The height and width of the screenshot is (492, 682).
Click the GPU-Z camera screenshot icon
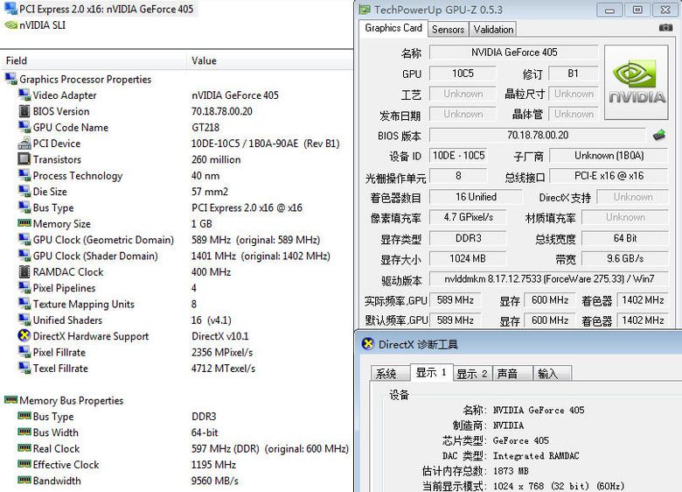[x=665, y=28]
